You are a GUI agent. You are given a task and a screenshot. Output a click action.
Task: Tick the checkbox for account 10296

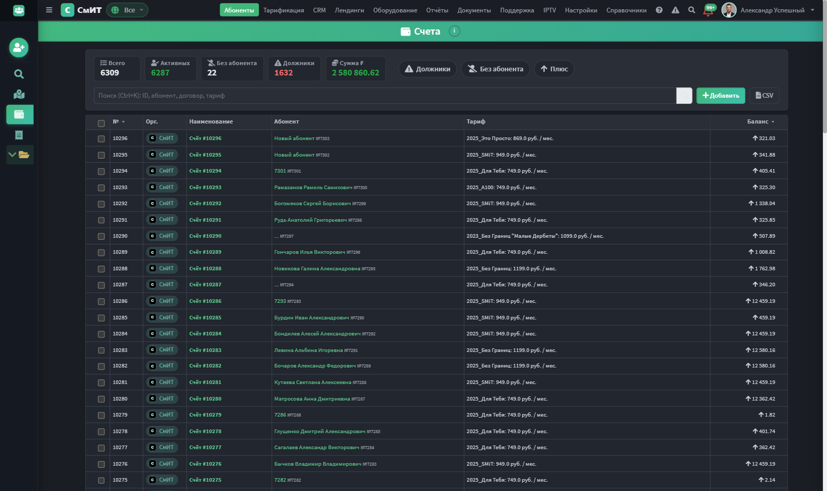click(x=101, y=139)
